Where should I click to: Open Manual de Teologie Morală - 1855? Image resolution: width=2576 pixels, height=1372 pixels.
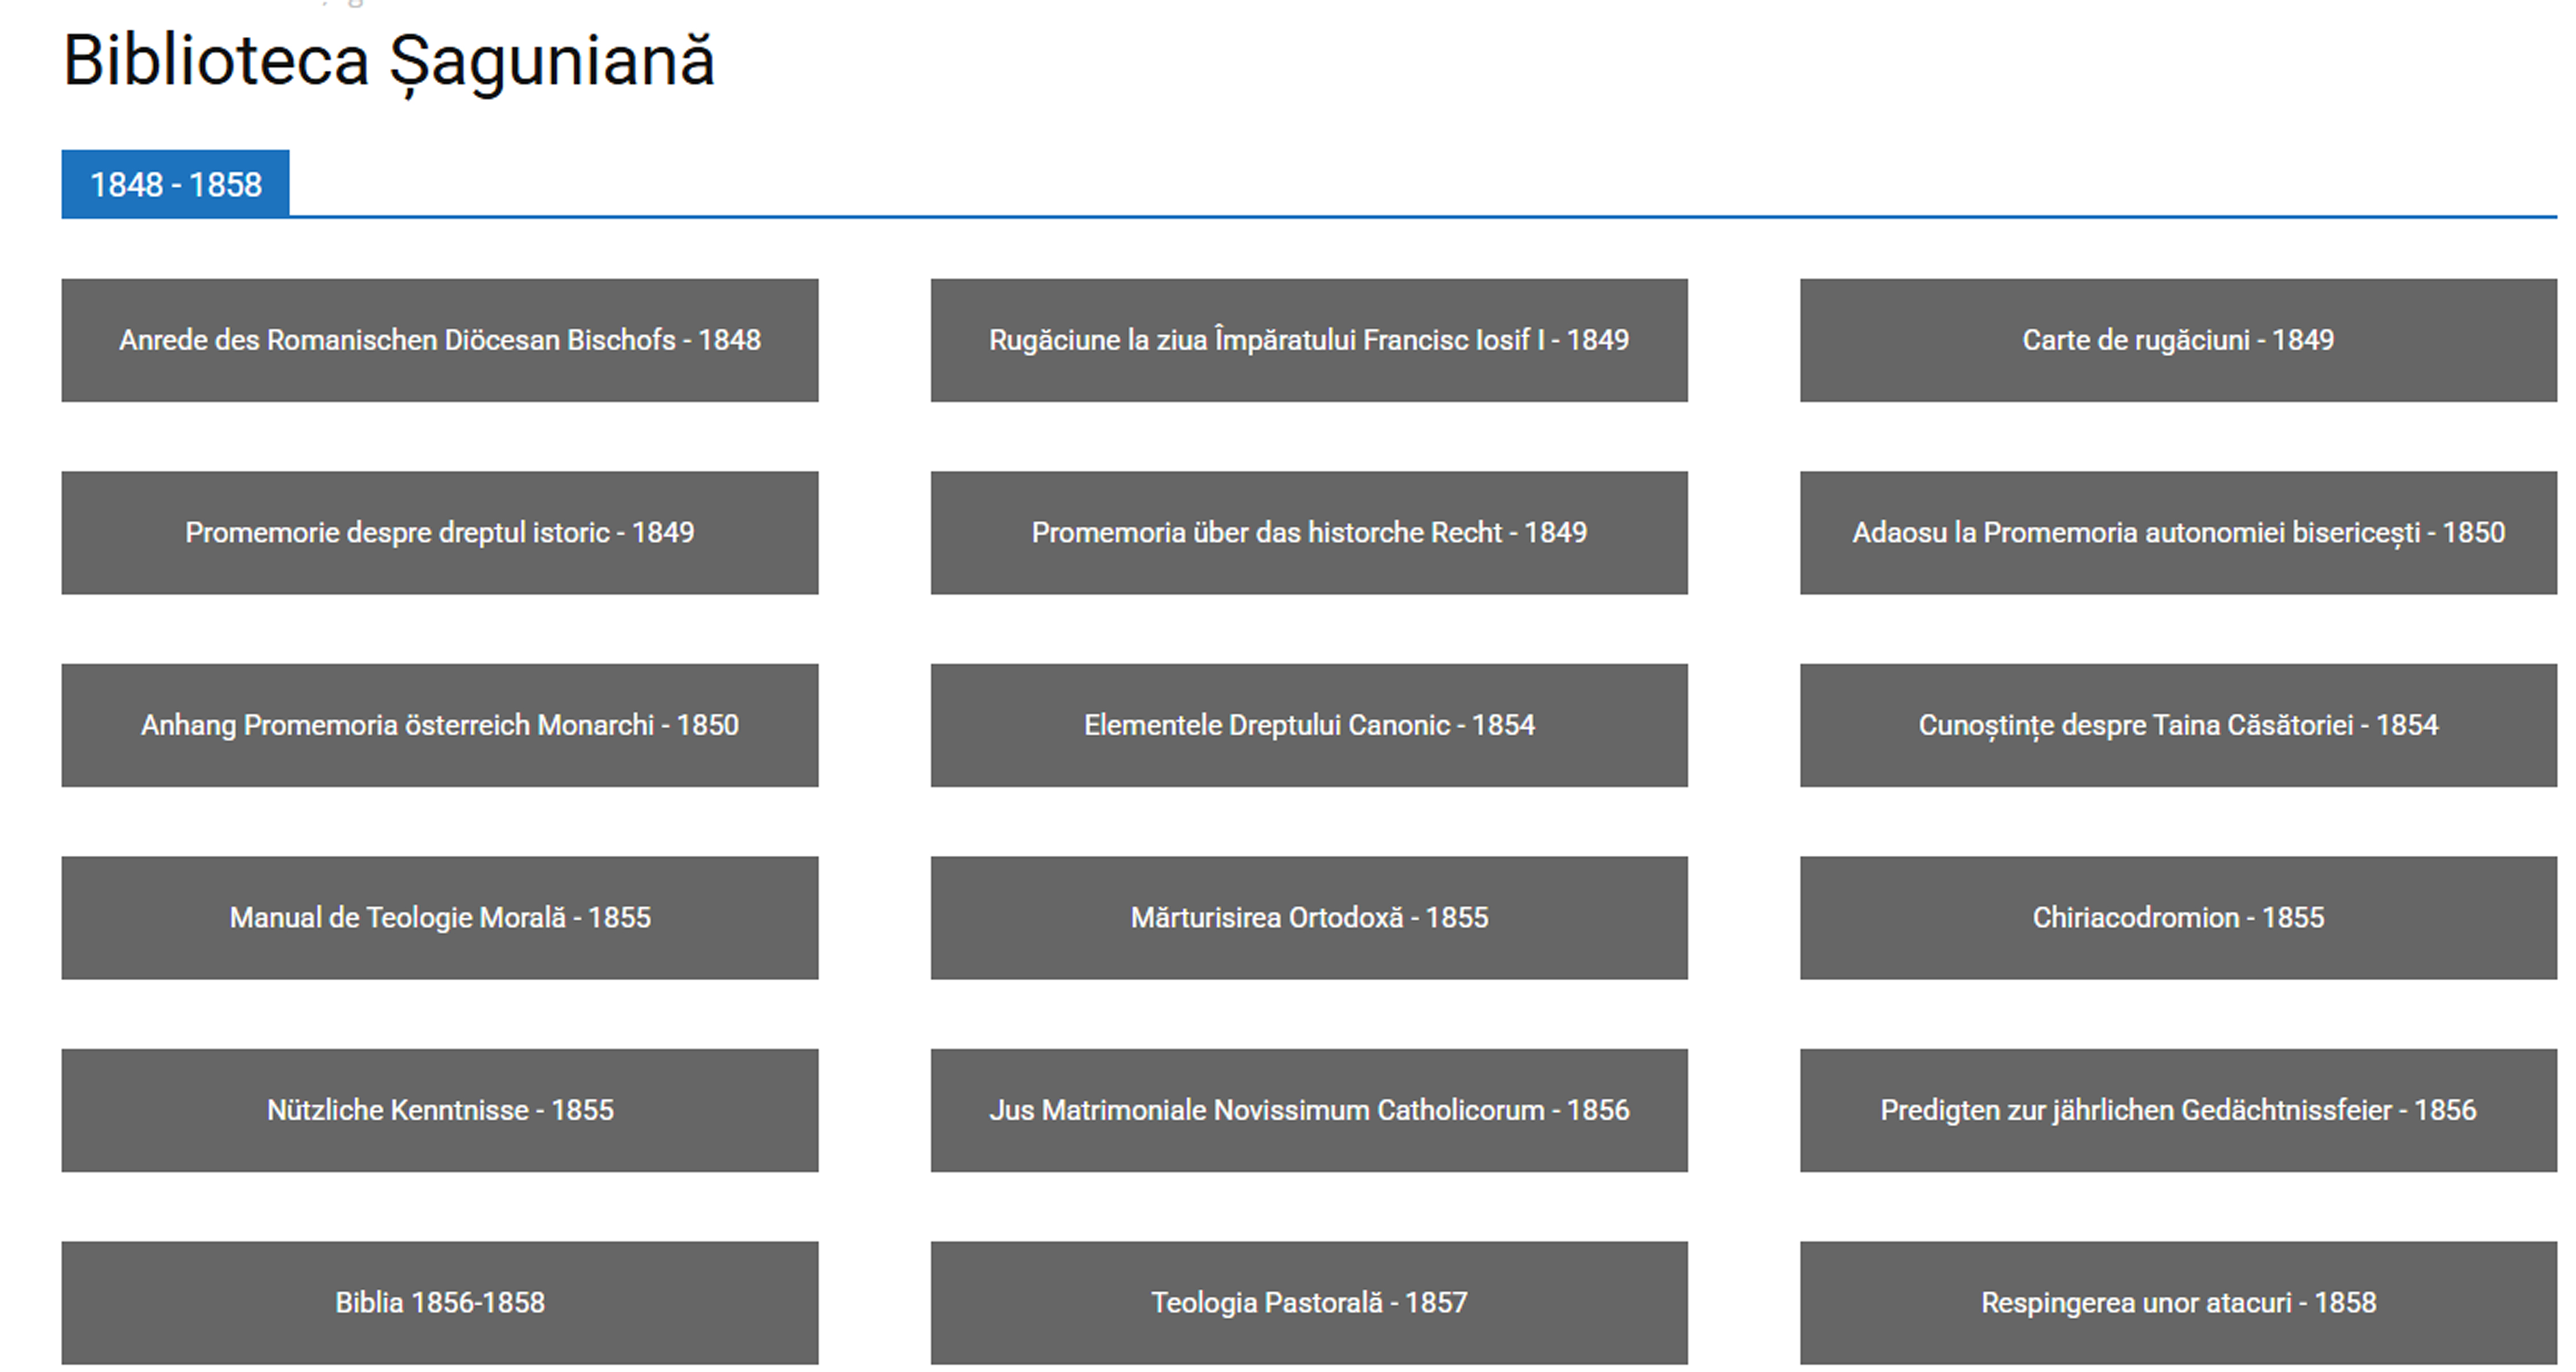(439, 917)
